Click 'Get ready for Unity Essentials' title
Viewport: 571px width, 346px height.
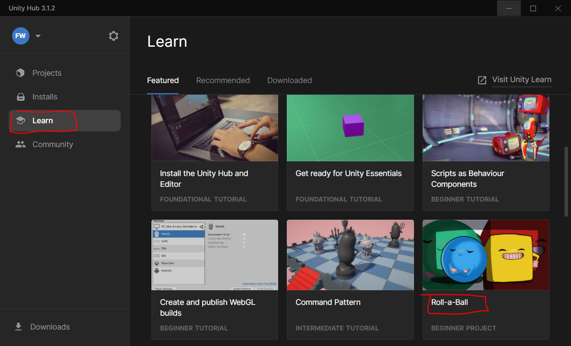click(349, 173)
